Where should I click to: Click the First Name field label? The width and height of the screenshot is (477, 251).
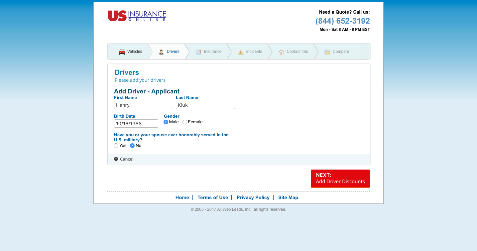[125, 98]
